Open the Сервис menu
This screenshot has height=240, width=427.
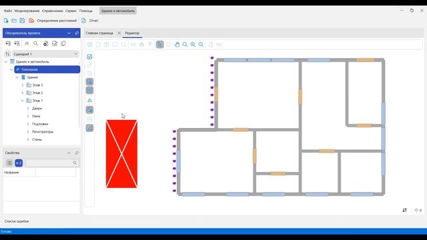pyautogui.click(x=71, y=11)
